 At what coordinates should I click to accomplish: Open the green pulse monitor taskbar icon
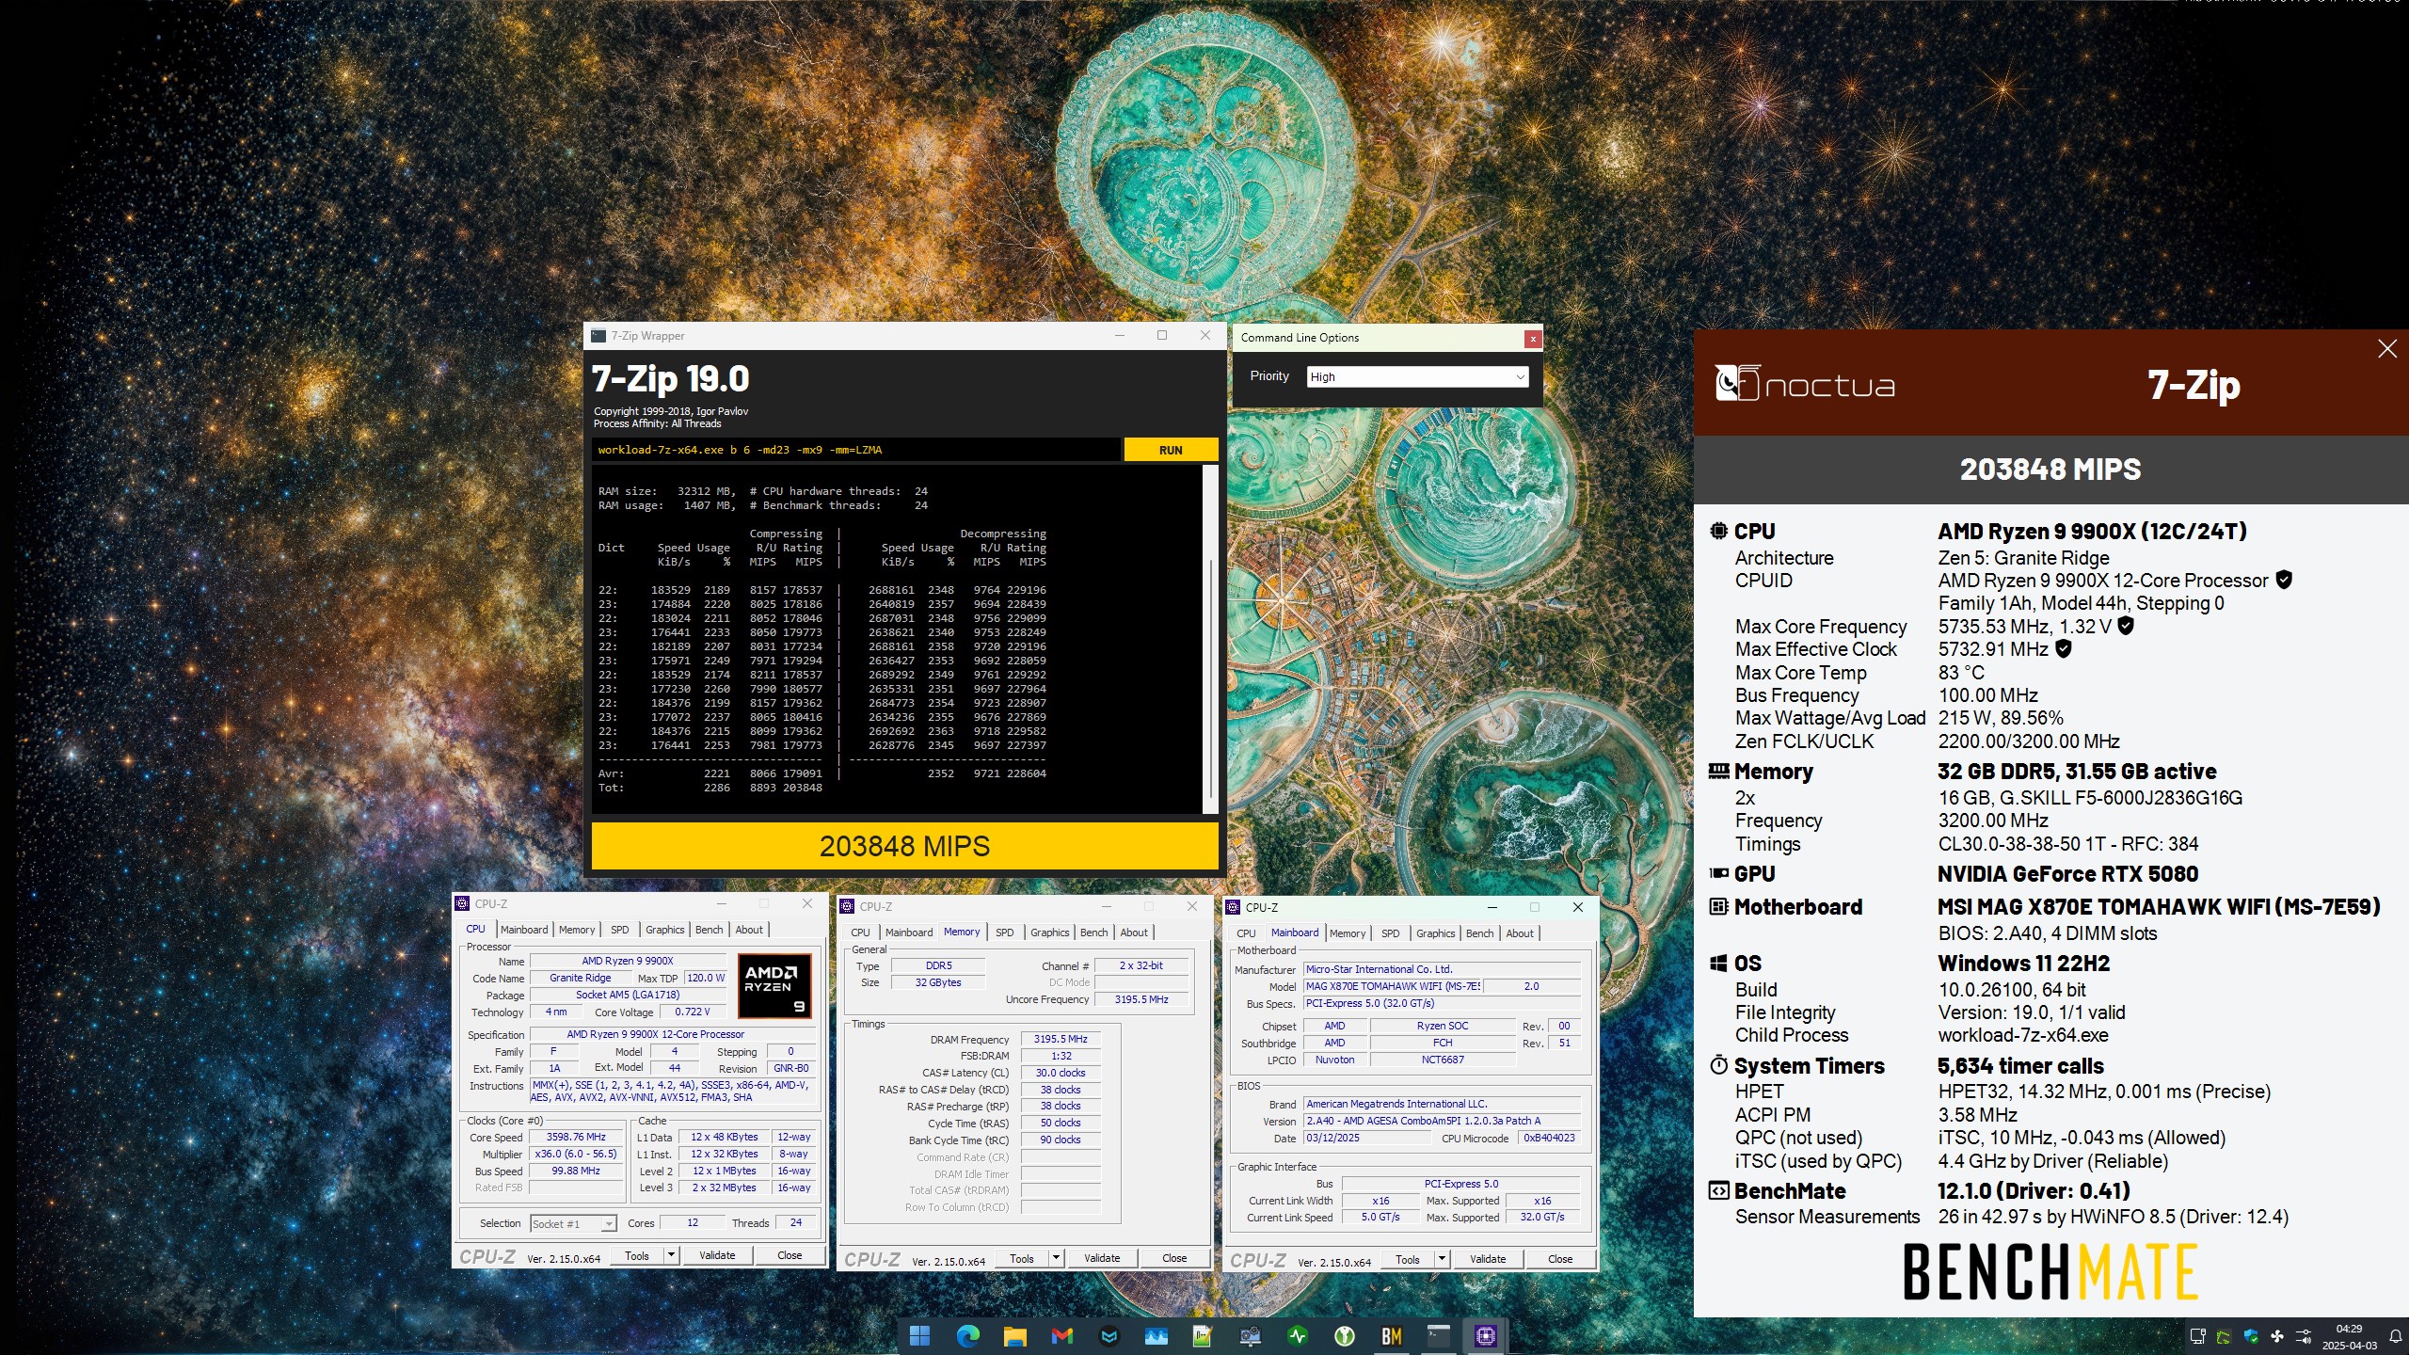1297,1335
